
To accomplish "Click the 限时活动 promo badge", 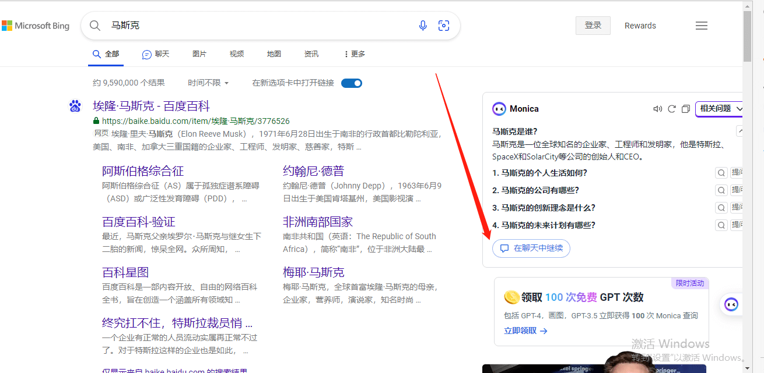I will (x=690, y=283).
